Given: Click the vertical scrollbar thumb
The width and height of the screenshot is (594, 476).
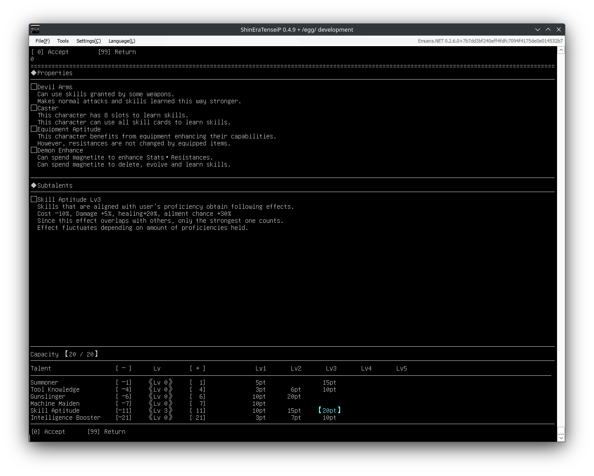Looking at the screenshot, I should 561,430.
